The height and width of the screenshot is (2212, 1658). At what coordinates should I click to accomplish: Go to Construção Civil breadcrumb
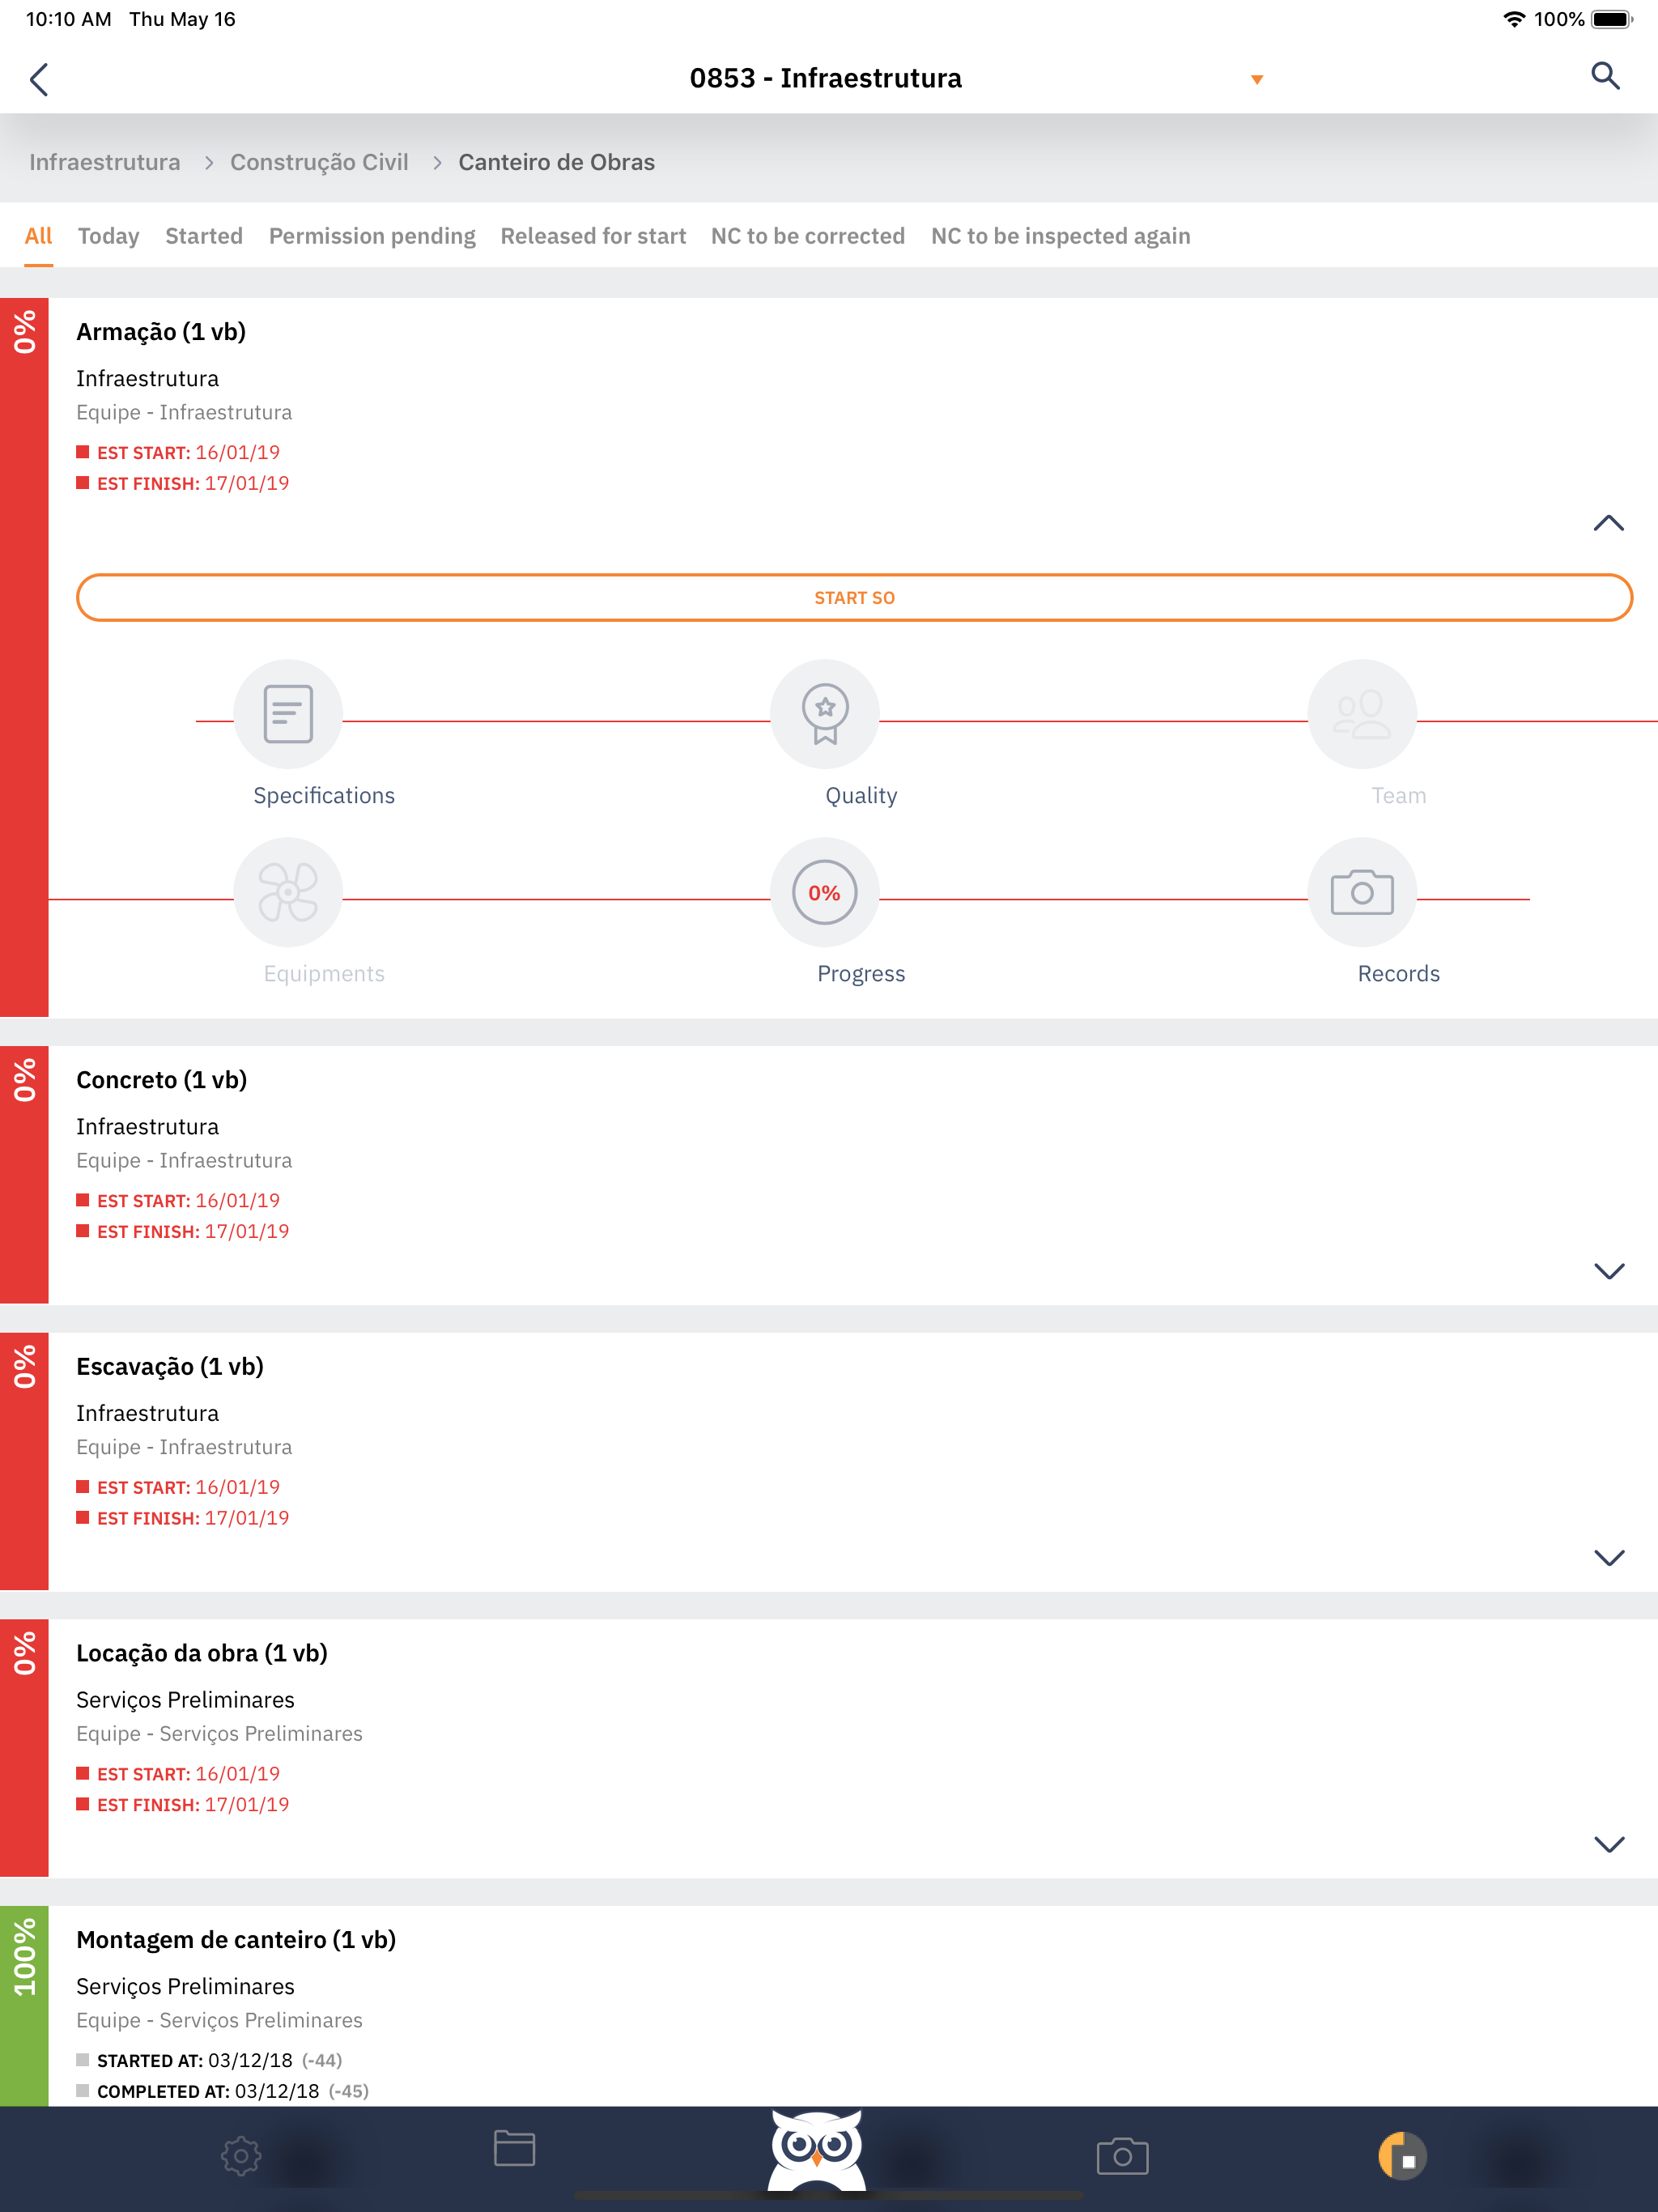click(319, 162)
